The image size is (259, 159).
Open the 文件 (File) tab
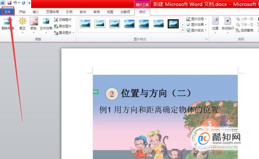coord(8,12)
